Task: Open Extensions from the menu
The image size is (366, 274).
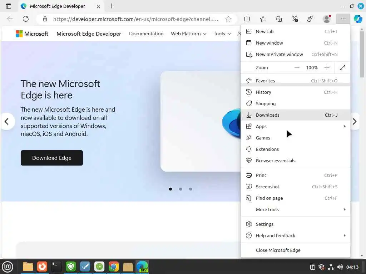Action: coord(295,149)
